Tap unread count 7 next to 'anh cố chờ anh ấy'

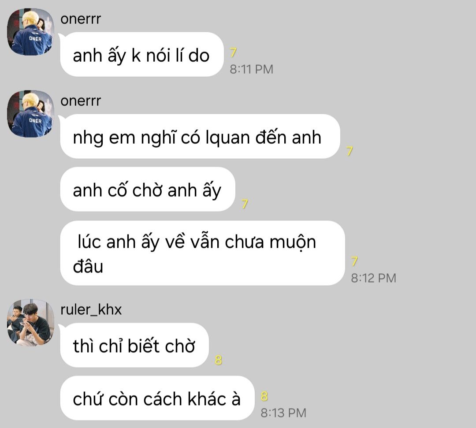[x=245, y=204]
